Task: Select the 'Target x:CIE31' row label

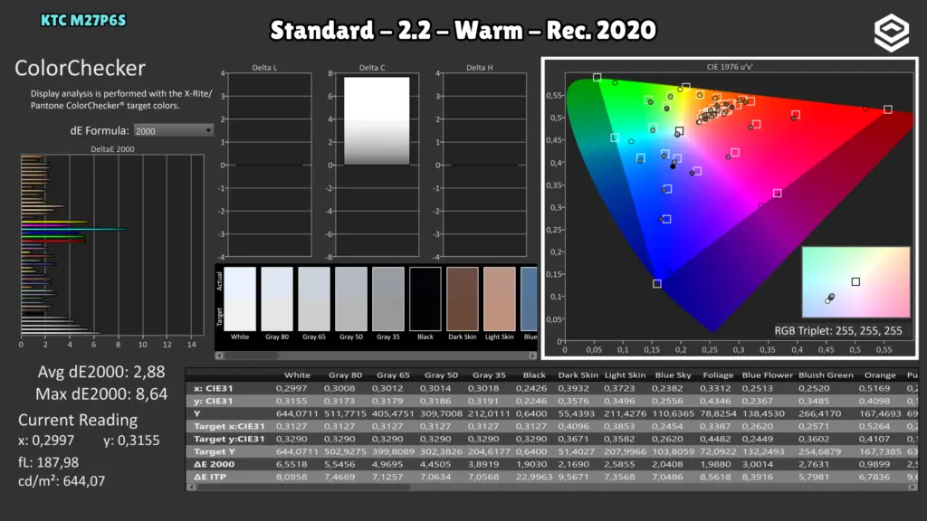Action: [x=229, y=427]
